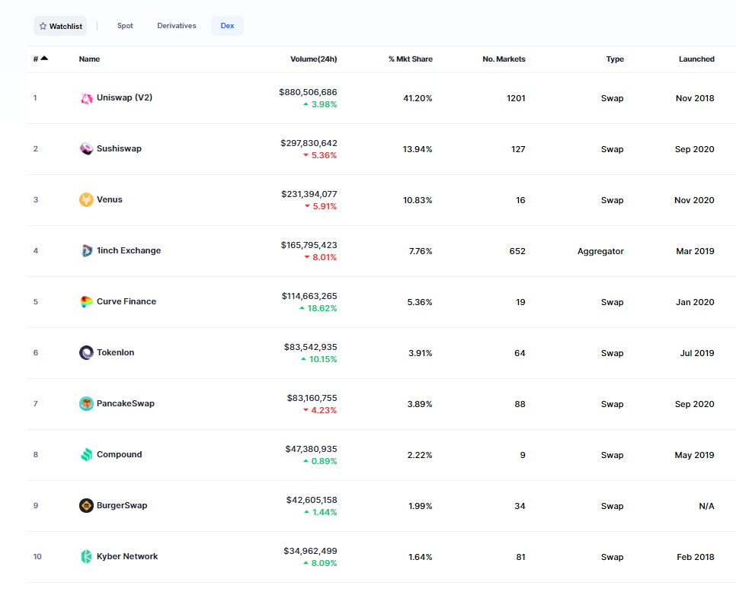Click the Aggregator type cell

pos(600,251)
